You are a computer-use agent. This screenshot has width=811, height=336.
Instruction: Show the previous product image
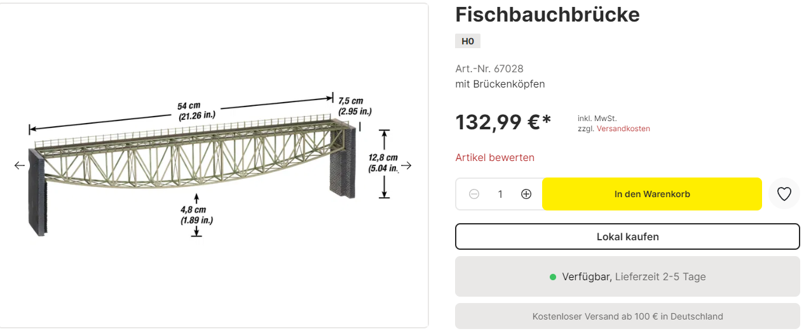point(20,165)
